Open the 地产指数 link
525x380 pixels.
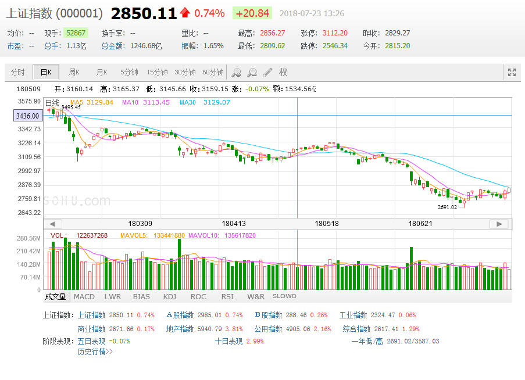click(x=180, y=329)
